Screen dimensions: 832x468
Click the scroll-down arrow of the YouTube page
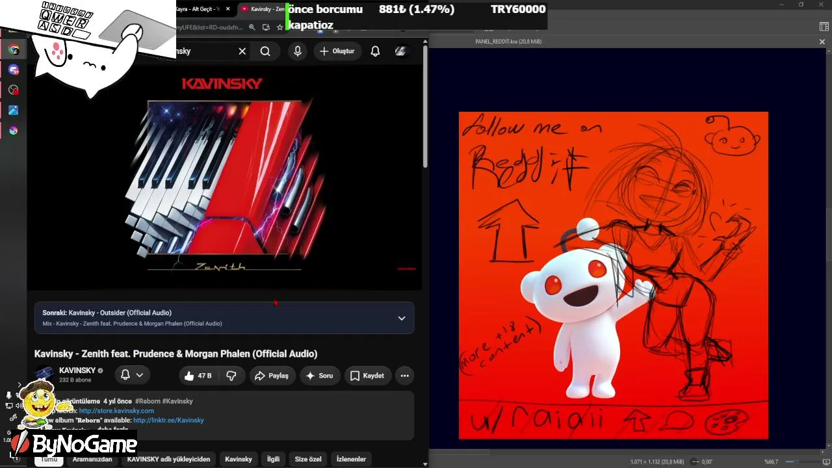425,463
